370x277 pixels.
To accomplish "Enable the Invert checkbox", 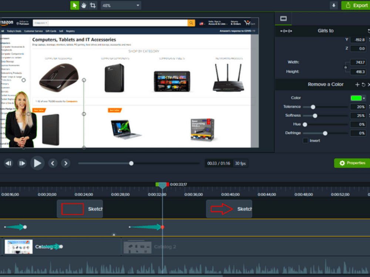I will tap(305, 141).
